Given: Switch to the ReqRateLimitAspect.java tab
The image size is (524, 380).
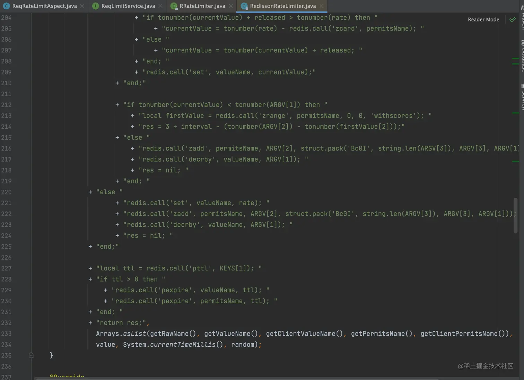Looking at the screenshot, I should point(44,6).
